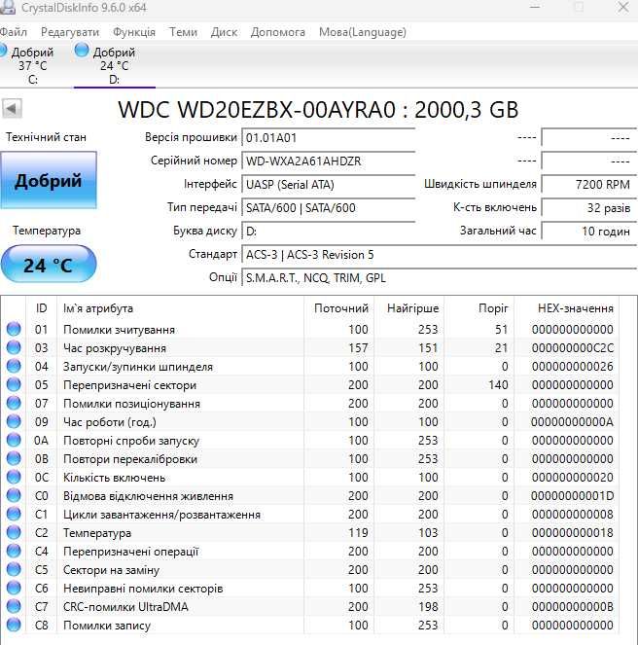Click status orb for Час роботи (год.)
This screenshot has width=638, height=645.
14,421
